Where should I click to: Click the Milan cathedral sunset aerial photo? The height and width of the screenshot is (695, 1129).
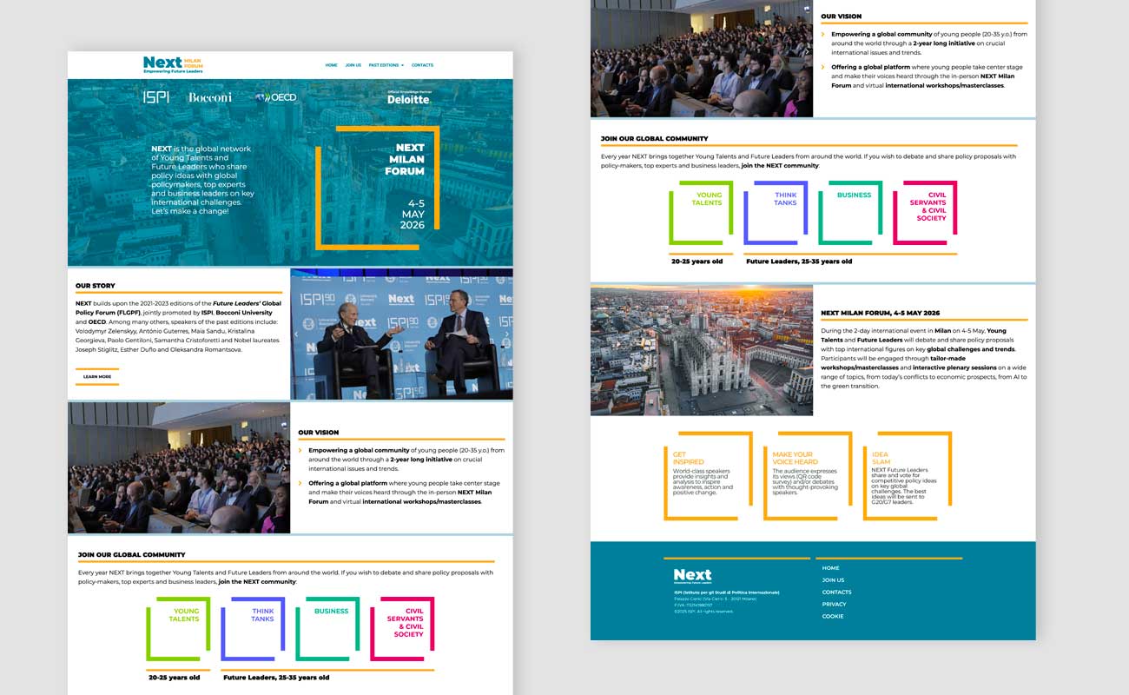click(x=702, y=350)
